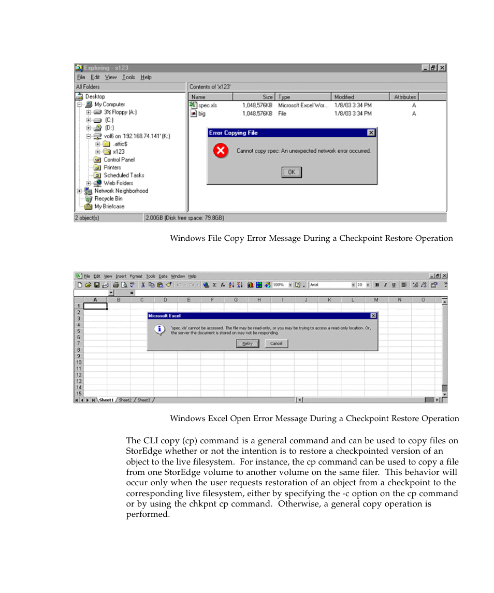
Task: Expand the (C:) drive node
Action: (x=89, y=120)
